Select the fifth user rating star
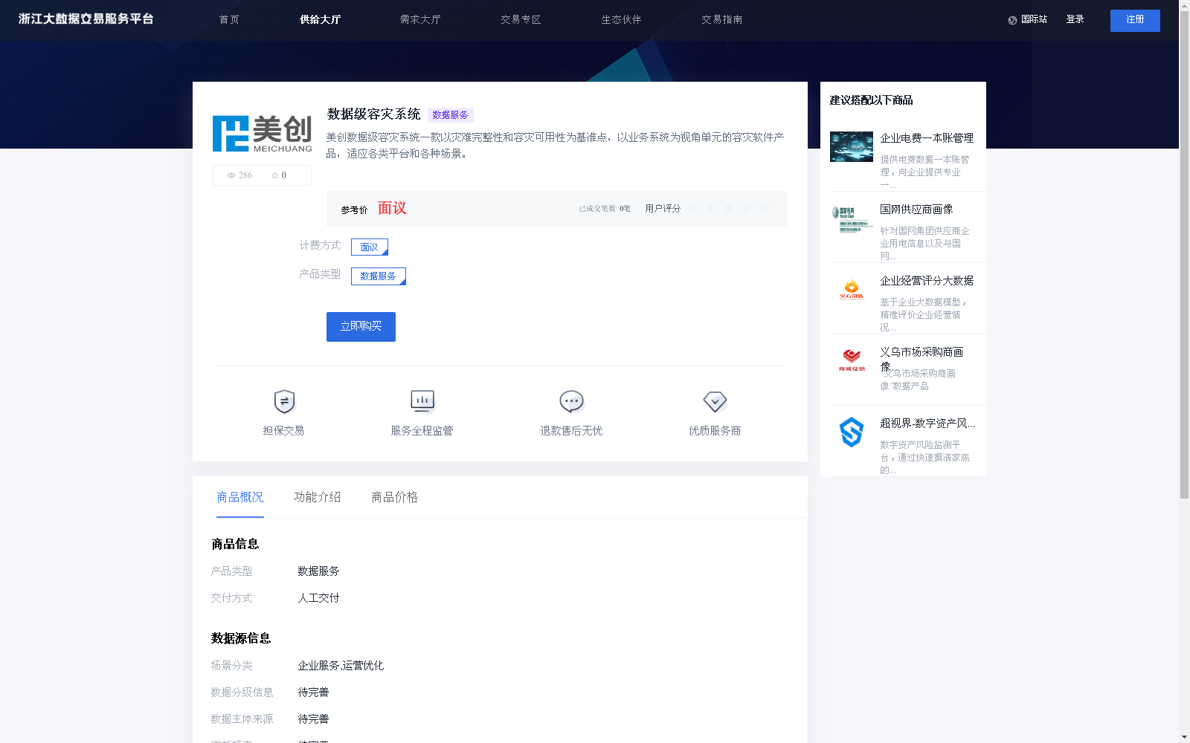This screenshot has width=1190, height=743. [x=765, y=208]
